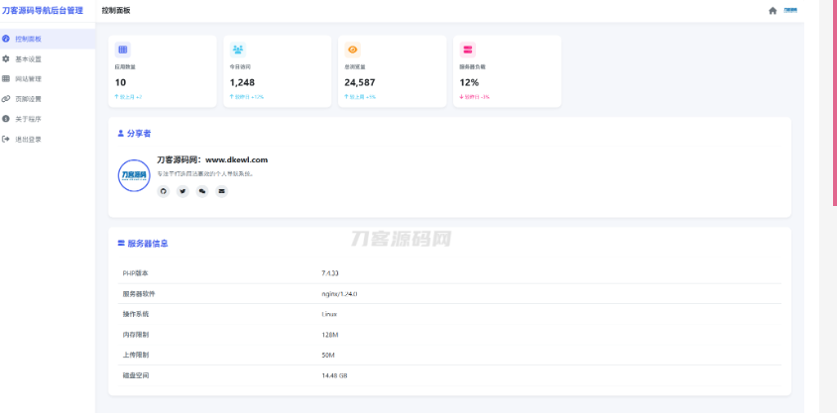The height and width of the screenshot is (413, 837).
Task: Click the small logo beside home icon
Action: pos(790,10)
